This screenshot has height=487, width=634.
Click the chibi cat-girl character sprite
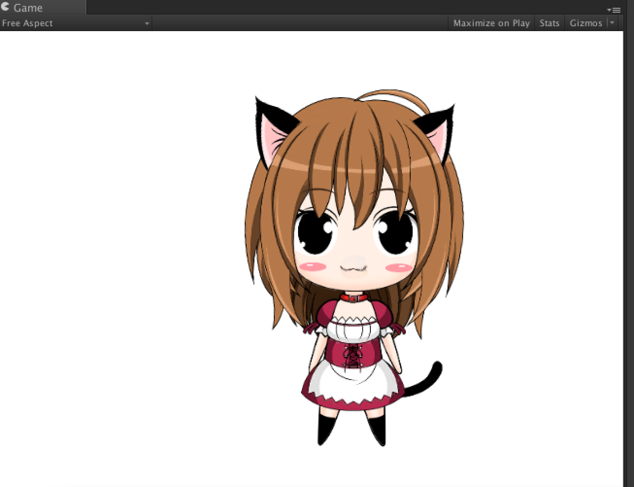(x=354, y=268)
